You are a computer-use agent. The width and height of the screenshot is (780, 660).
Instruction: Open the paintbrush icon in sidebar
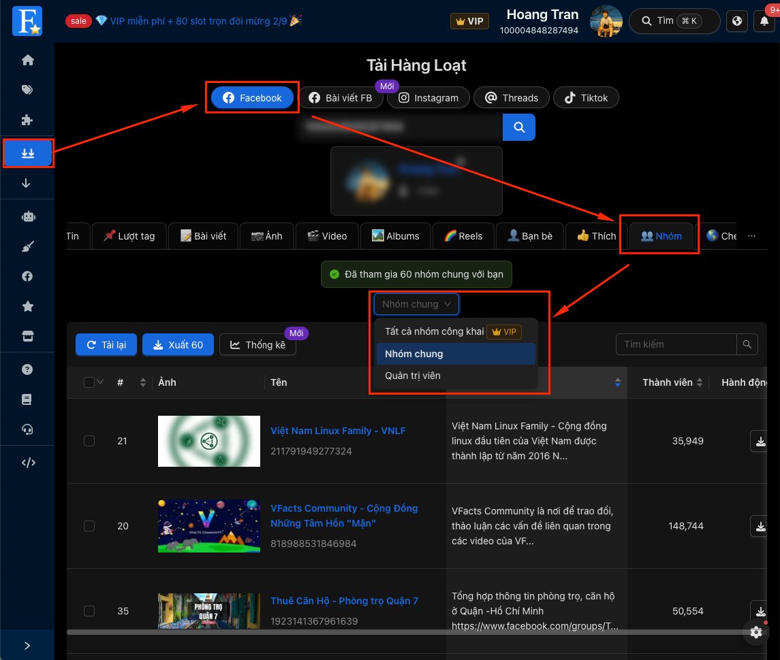pyautogui.click(x=28, y=246)
